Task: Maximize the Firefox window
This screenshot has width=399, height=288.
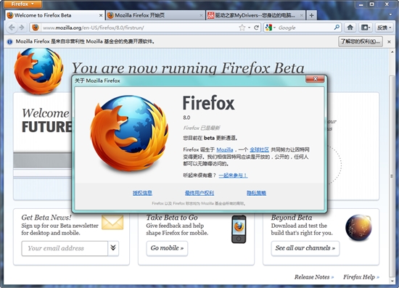Action: 371,4
